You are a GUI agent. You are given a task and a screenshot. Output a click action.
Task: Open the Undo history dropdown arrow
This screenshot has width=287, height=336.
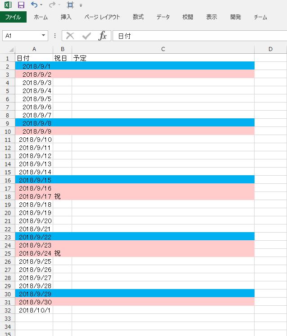(41, 5)
